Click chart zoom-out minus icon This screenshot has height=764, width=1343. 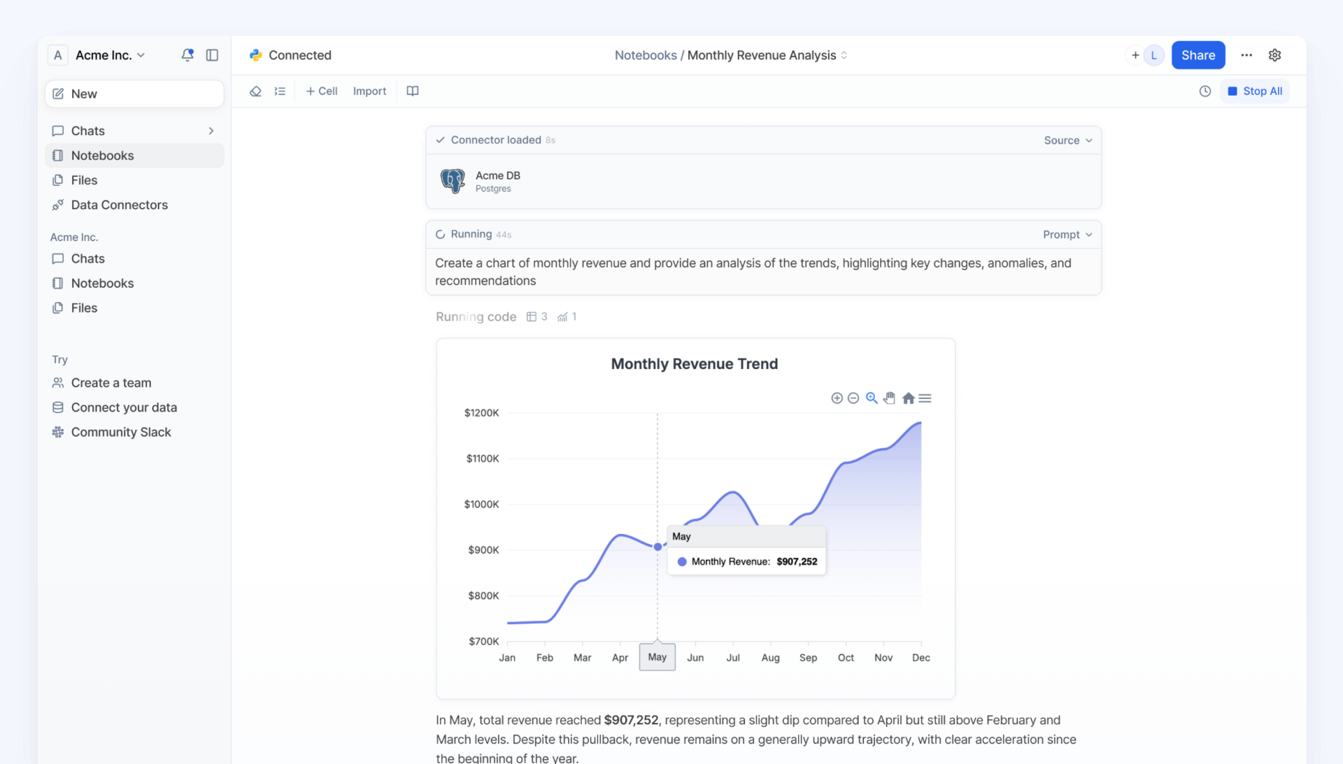tap(853, 398)
